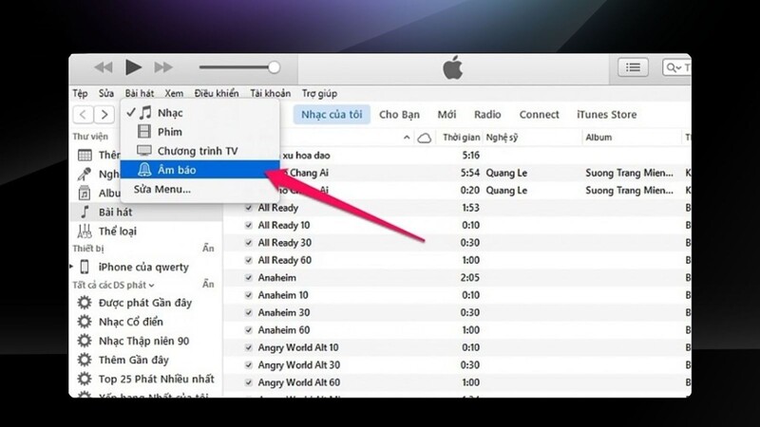Click the TV monitor icon in the dropdown
Viewport: 760px width, 427px height.
click(x=144, y=151)
